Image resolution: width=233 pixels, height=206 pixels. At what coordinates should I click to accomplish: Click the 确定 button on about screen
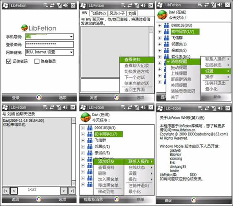click(169, 201)
